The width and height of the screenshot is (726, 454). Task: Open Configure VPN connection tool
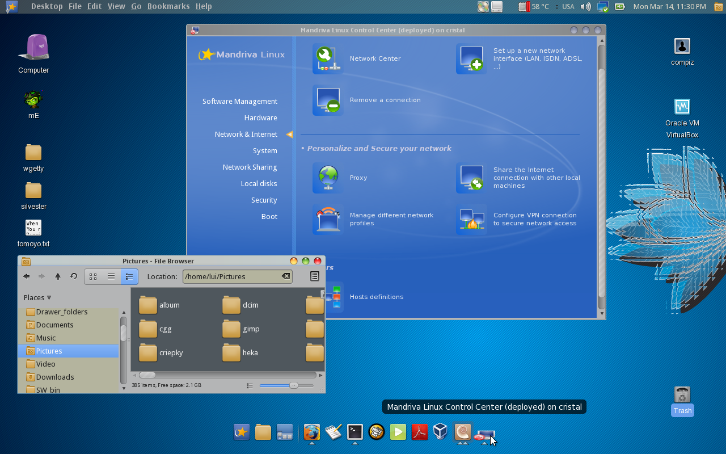tap(517, 219)
